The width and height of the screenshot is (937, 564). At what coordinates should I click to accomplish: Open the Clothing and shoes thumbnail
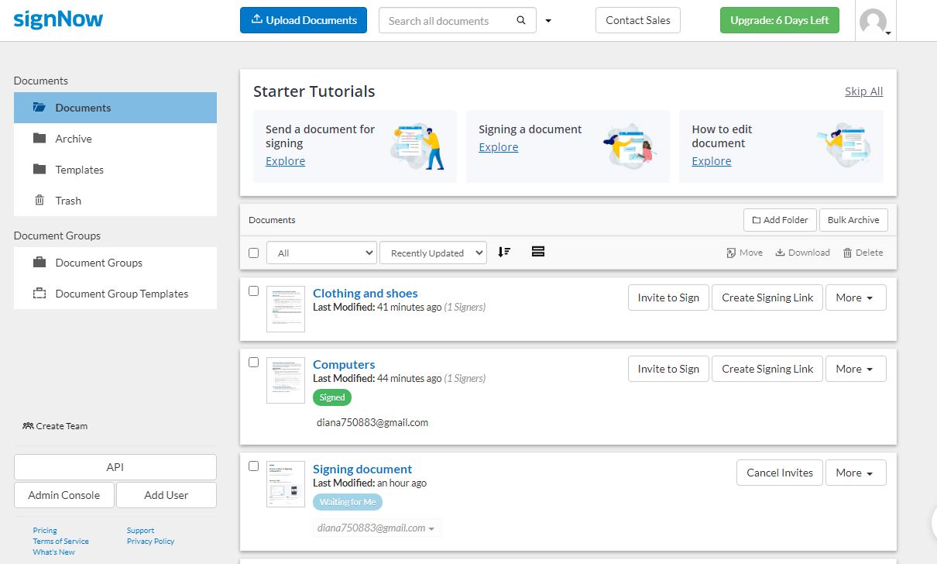[x=286, y=309]
